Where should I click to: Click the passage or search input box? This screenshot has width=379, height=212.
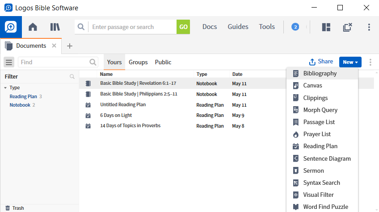(133, 27)
